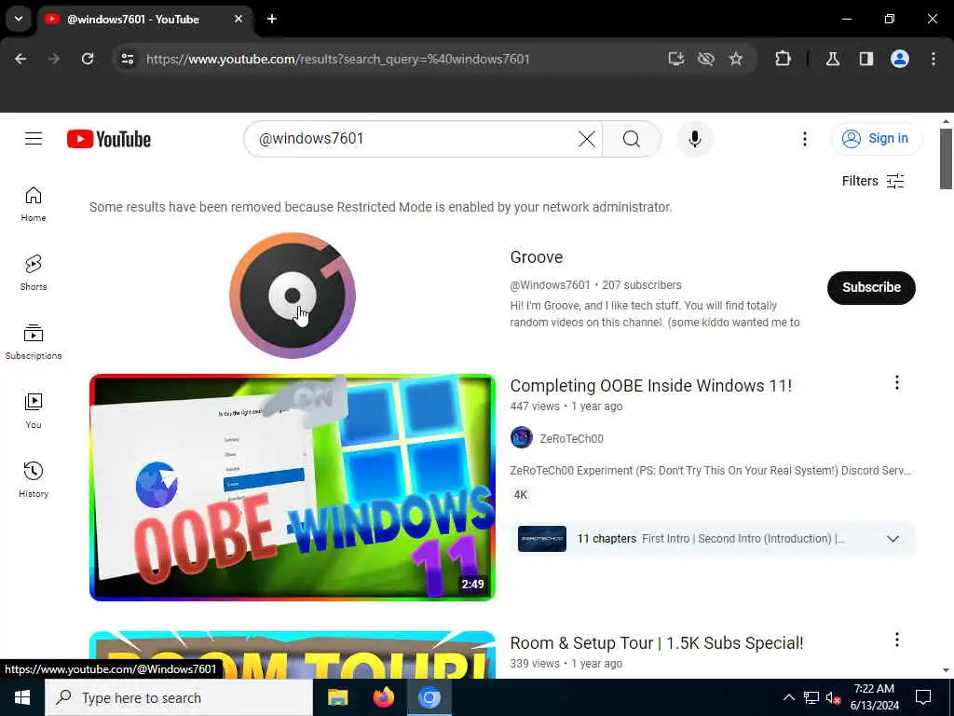
Task: Click the page vertical scrollbar thumb
Action: click(x=946, y=159)
